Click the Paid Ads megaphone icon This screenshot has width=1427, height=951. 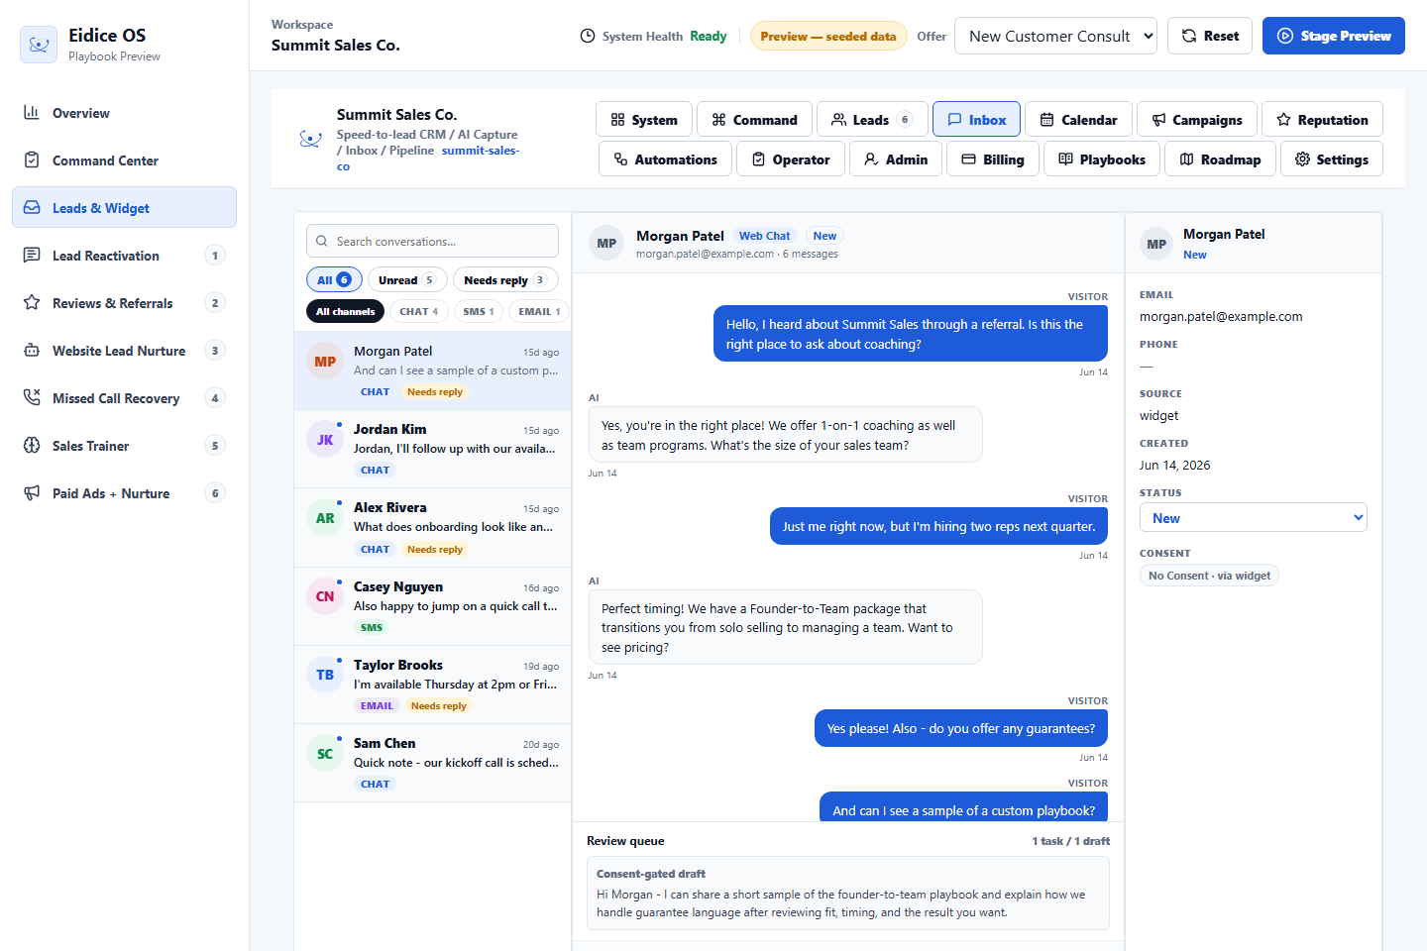tap(32, 493)
